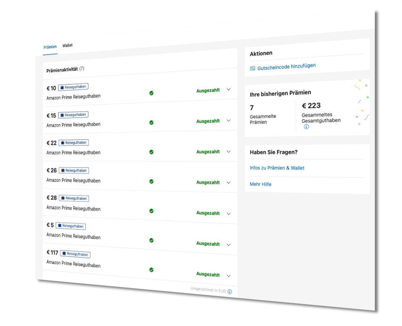Viewport: 402px width, 326px height.
Task: Switch to the Wallet tab
Action: click(67, 45)
